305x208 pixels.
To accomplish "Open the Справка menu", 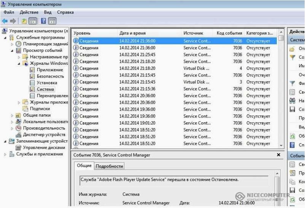I will (x=65, y=12).
